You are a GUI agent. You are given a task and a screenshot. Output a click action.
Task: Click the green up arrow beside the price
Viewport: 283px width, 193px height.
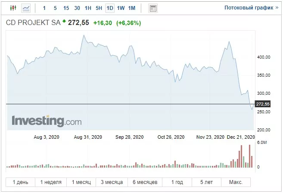pyautogui.click(x=64, y=21)
